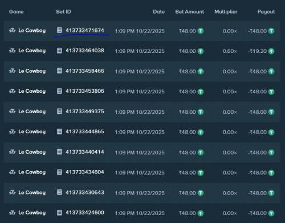This screenshot has height=223, width=285.
Task: Click the 0.00× multiplier in row 413733471674
Action: (x=230, y=31)
